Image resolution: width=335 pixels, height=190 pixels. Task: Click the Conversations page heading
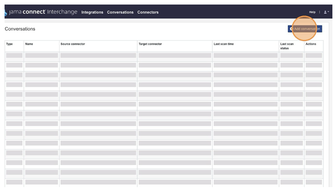pos(20,29)
